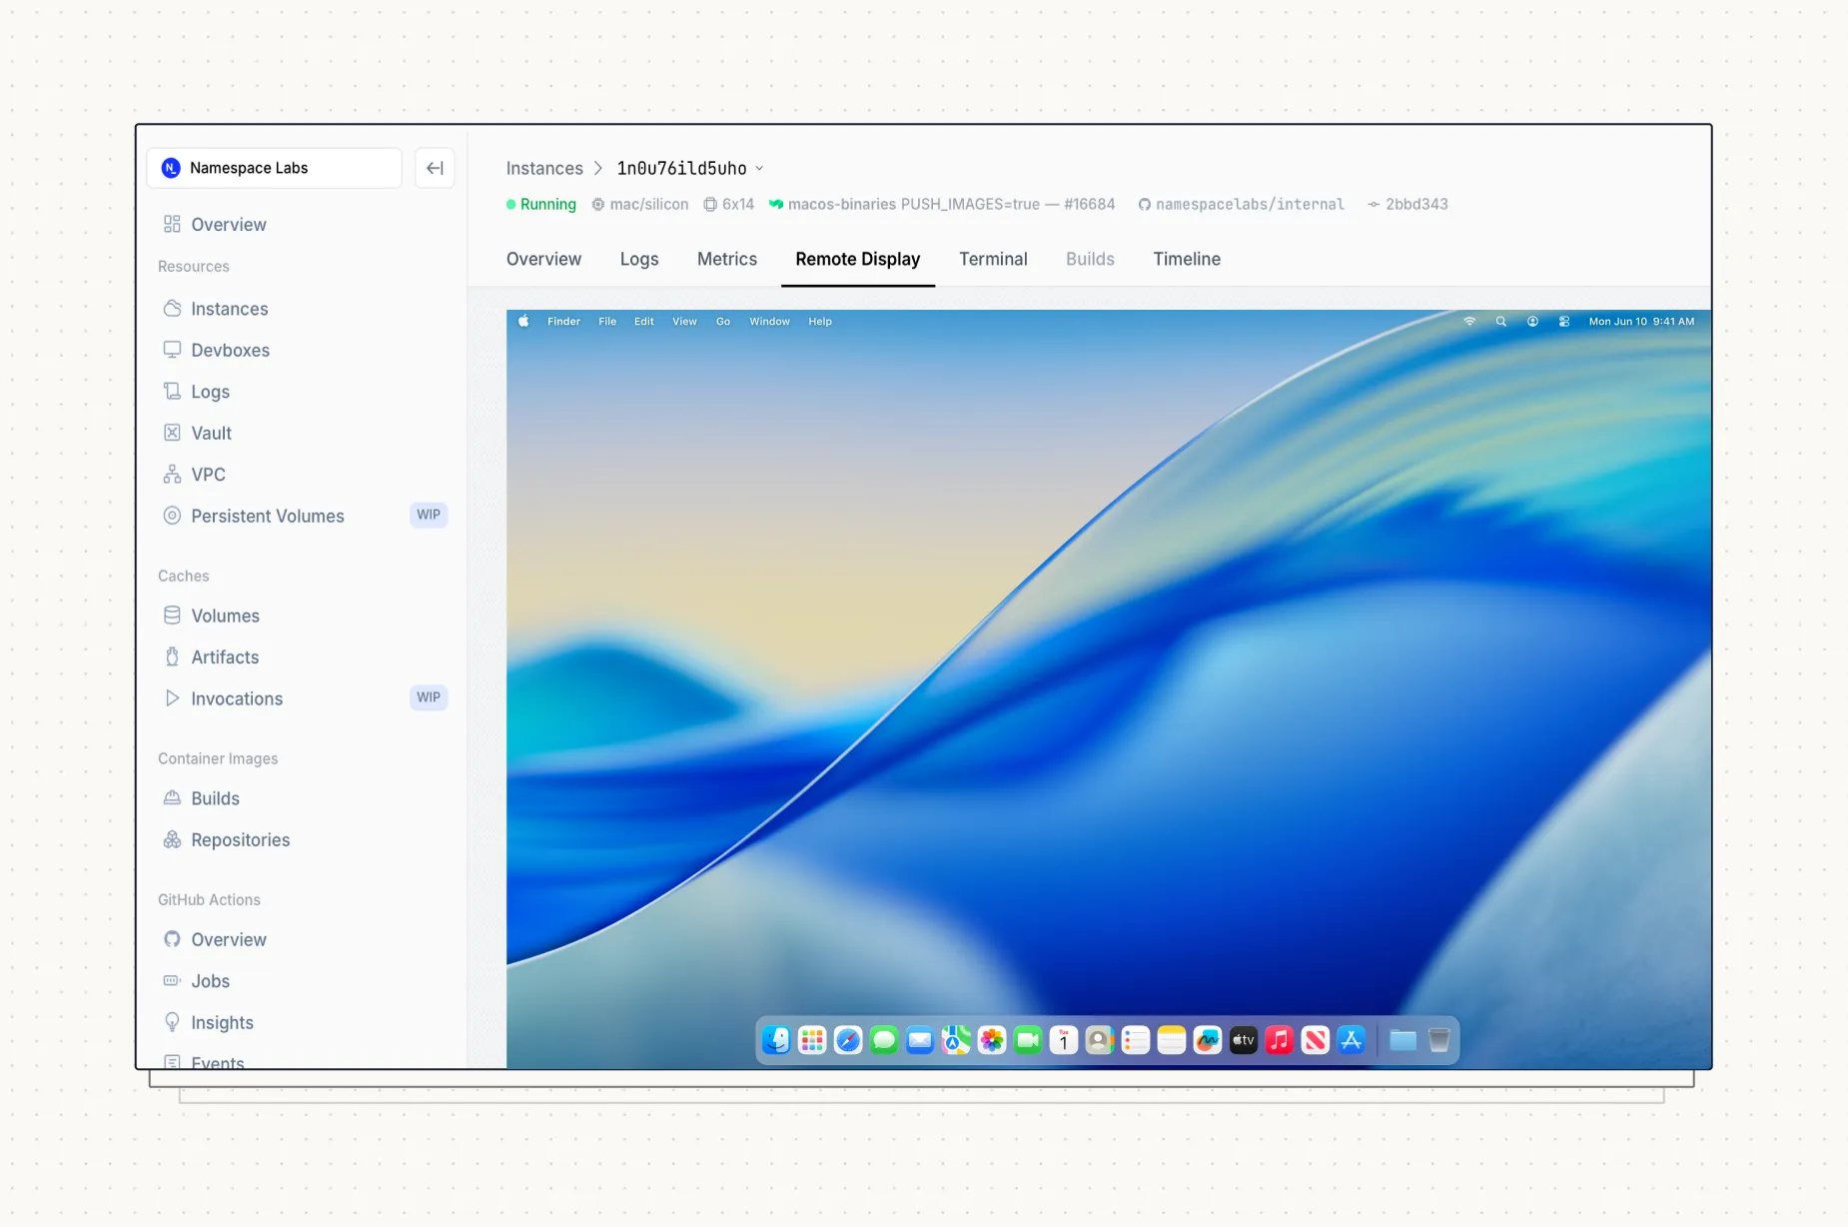Viewport: 1848px width, 1227px height.
Task: Open Spotlight search in remote menu bar
Action: (x=1500, y=321)
